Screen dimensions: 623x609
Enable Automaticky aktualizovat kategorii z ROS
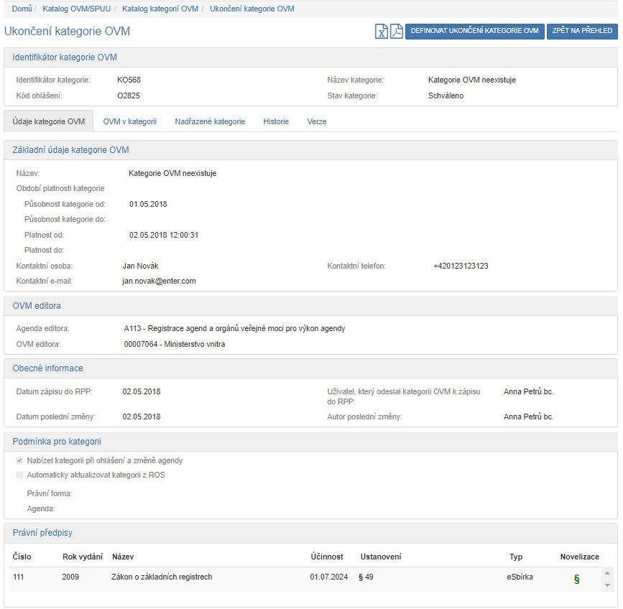(x=19, y=475)
